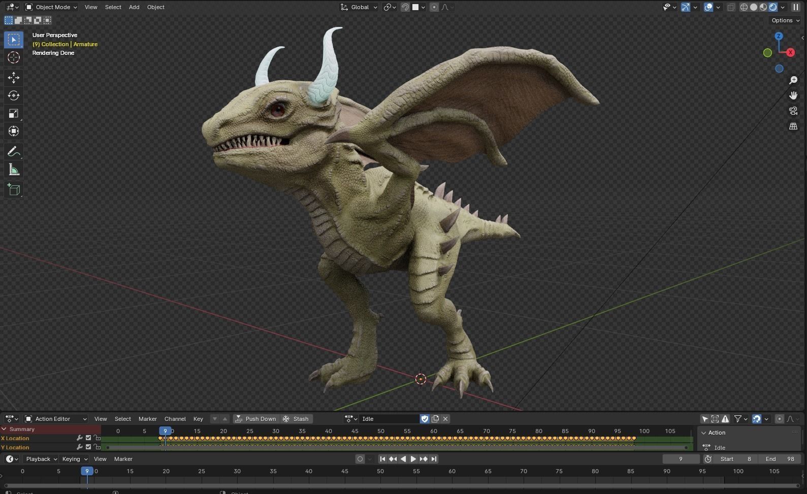Toggle fake user shield for Idle action
The height and width of the screenshot is (494, 807).
[425, 419]
